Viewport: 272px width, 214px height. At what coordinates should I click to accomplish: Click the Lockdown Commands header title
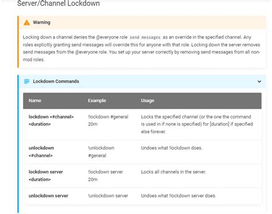[x=56, y=81]
